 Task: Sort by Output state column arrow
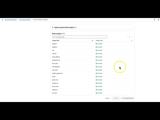tap(132, 40)
